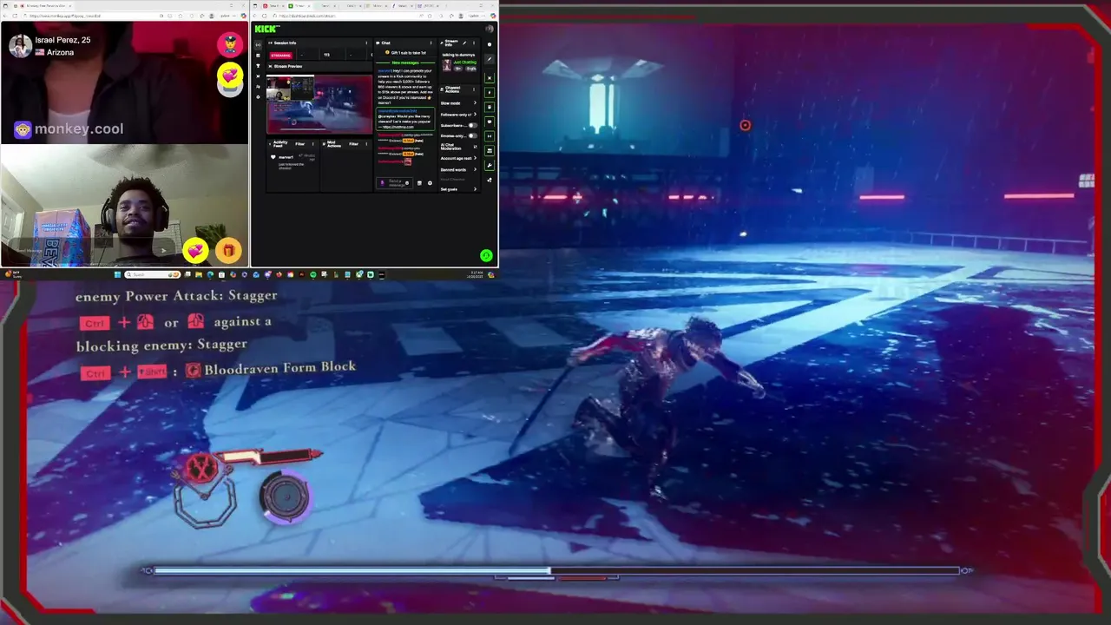This screenshot has width=1111, height=625.
Task: Collapse the Stream Preview section
Action: coord(270,66)
